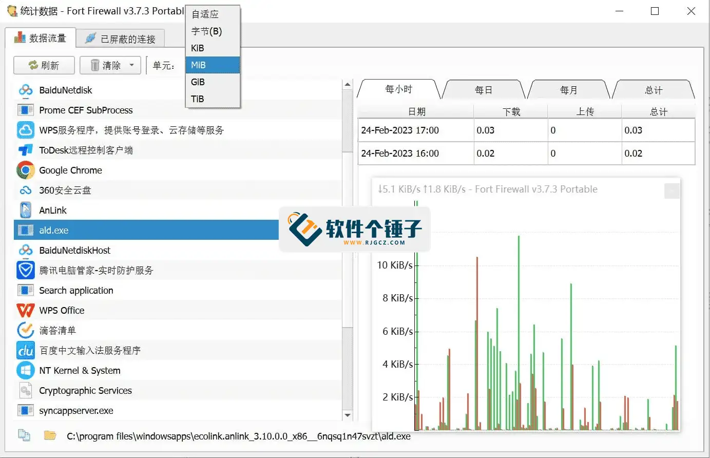This screenshot has width=710, height=458.
Task: Choose KiB unit option
Action: coord(213,48)
